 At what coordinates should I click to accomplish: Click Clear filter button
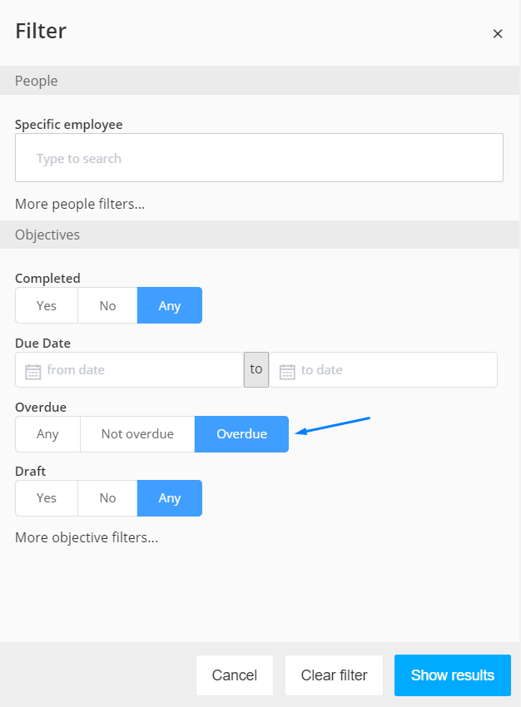334,675
